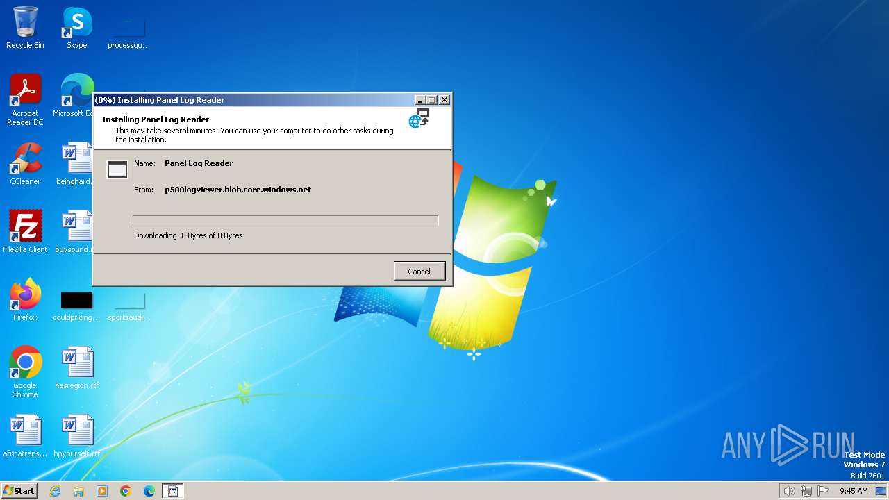This screenshot has height=500, width=889.
Task: Select the hasregion.rtf document
Action: tap(76, 368)
